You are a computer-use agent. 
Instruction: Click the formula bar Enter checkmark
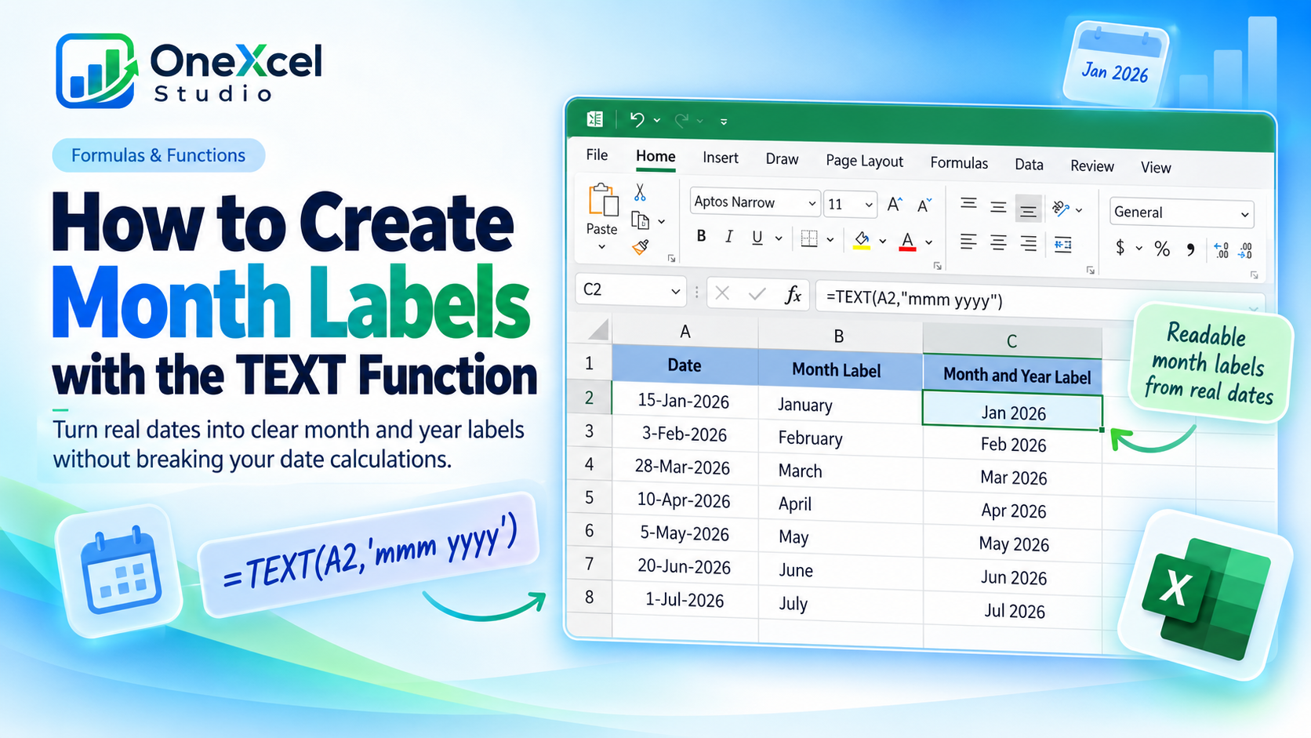click(757, 294)
